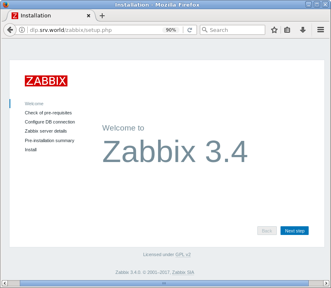The image size is (331, 288).
Task: Click the scrollbar left arrow
Action: click(5, 283)
